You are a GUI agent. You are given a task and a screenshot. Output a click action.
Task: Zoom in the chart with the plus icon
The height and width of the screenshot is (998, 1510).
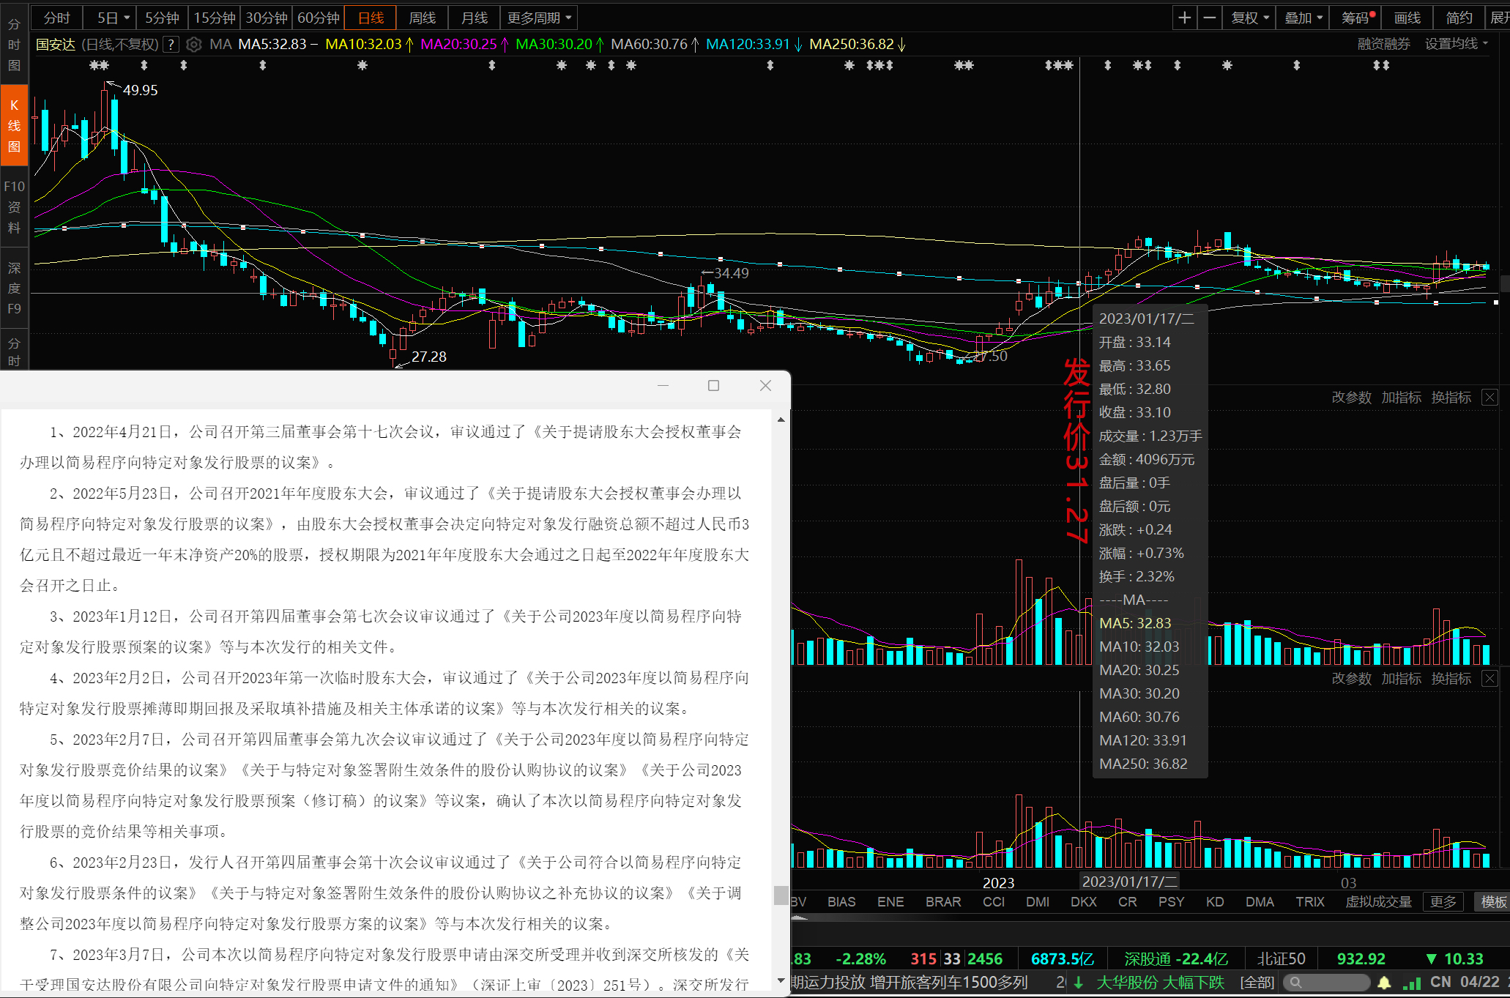pyautogui.click(x=1184, y=17)
